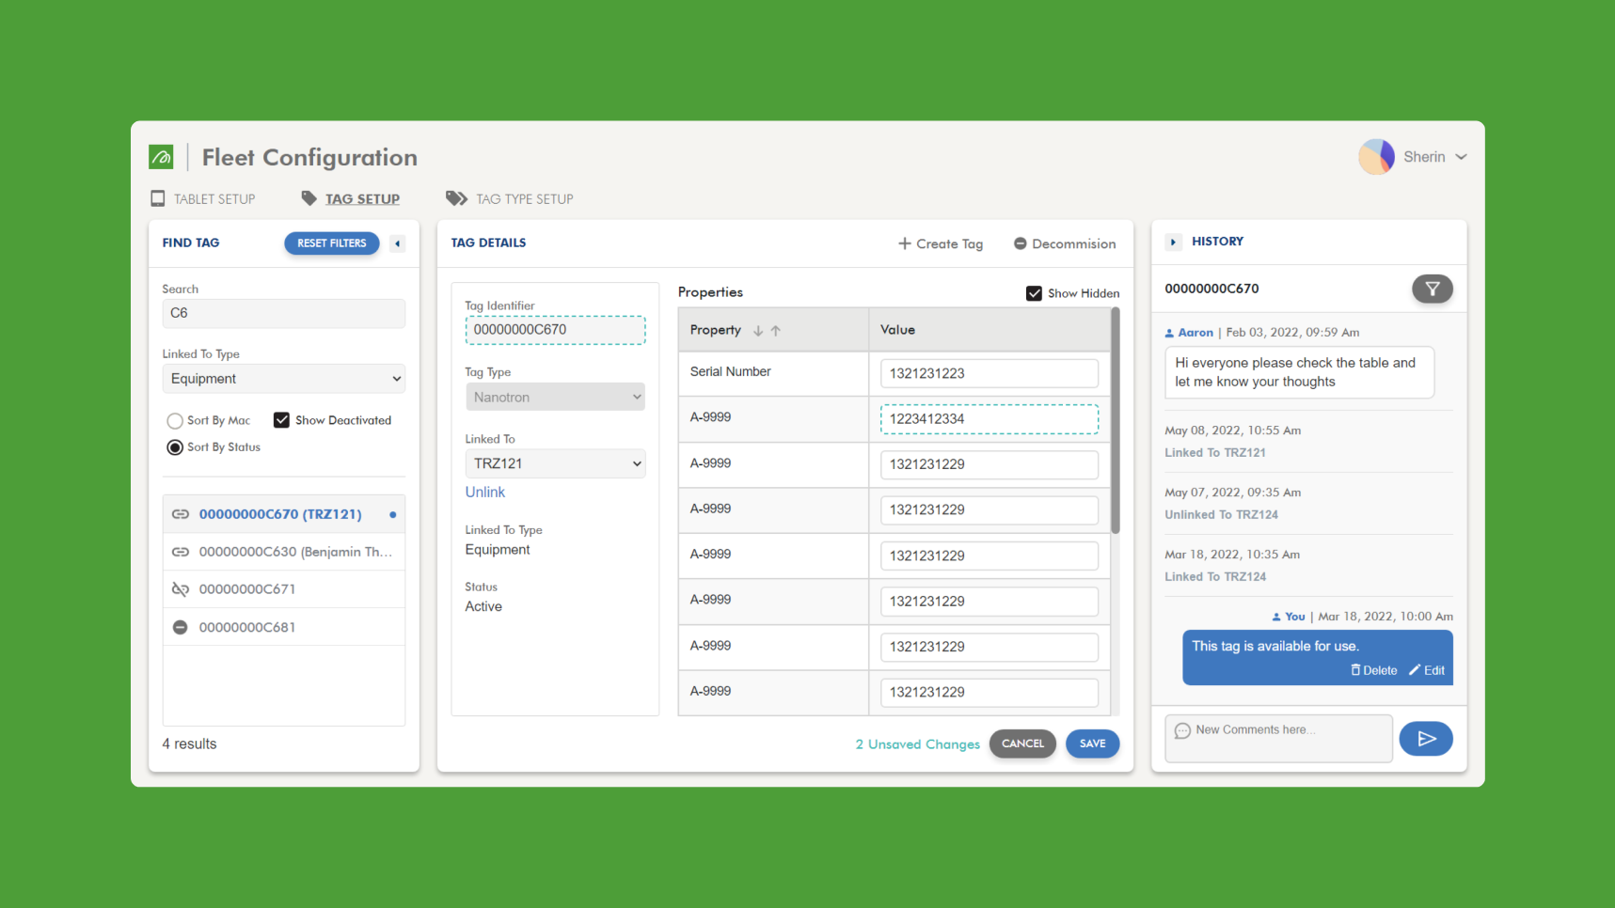The height and width of the screenshot is (908, 1615).
Task: Select Create Tag plus icon
Action: pos(904,243)
